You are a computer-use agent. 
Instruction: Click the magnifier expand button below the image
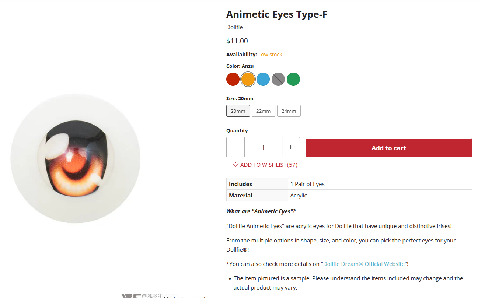pyautogui.click(x=185, y=296)
